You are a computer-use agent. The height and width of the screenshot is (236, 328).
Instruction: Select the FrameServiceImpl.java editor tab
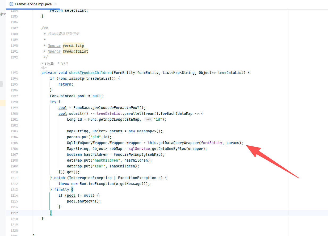(x=33, y=4)
